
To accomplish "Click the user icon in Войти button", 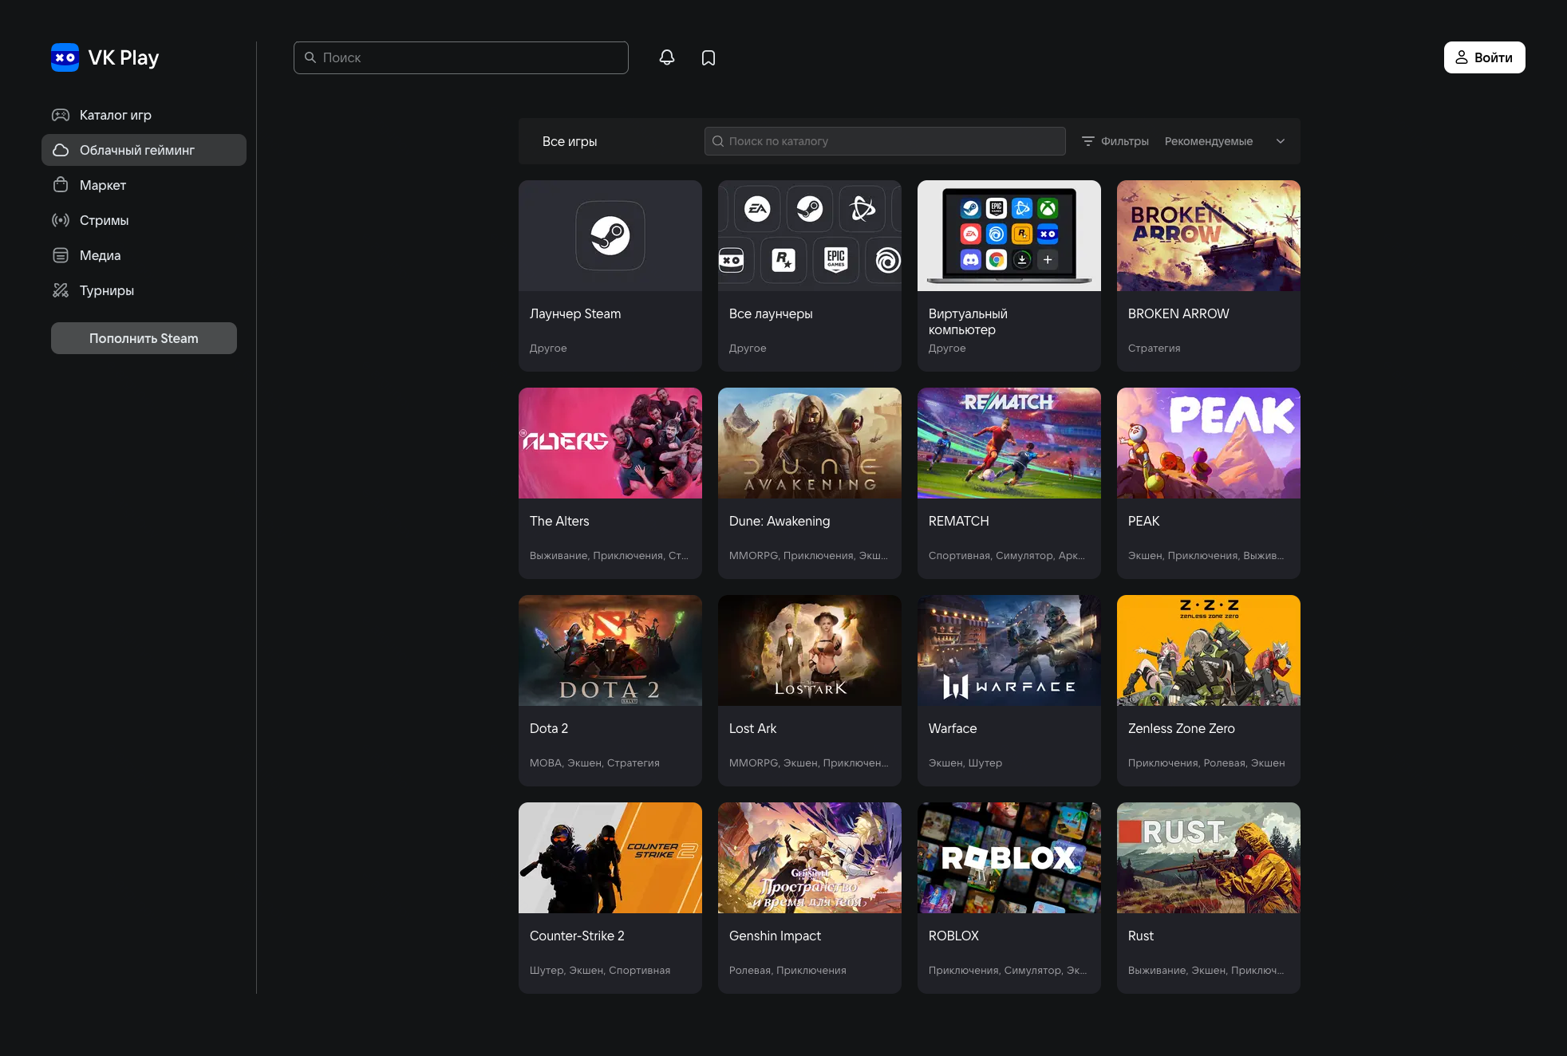I will pos(1462,57).
